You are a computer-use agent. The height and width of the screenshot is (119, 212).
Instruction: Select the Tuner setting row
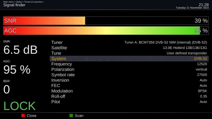129,42
